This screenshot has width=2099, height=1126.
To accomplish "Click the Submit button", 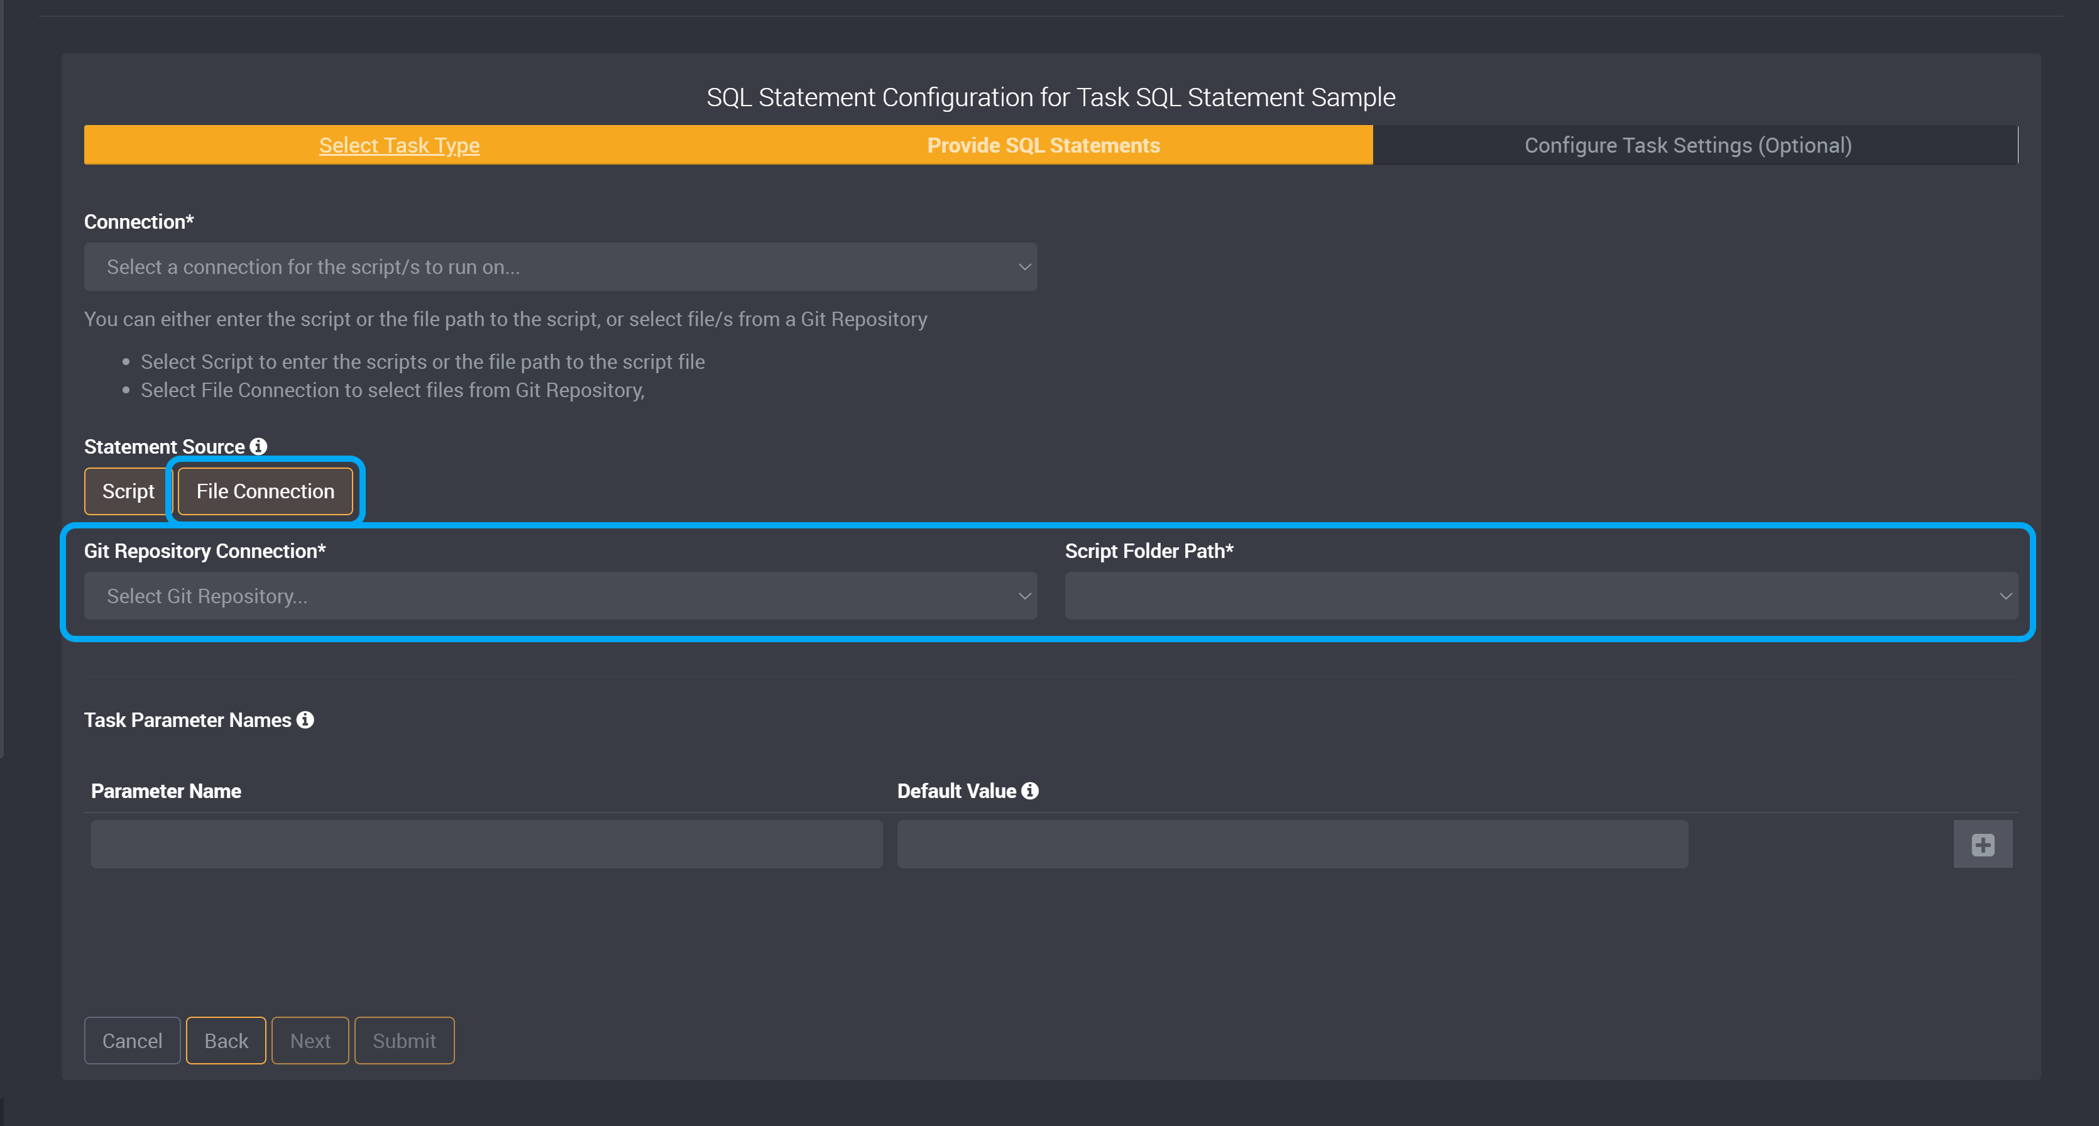I will (404, 1041).
